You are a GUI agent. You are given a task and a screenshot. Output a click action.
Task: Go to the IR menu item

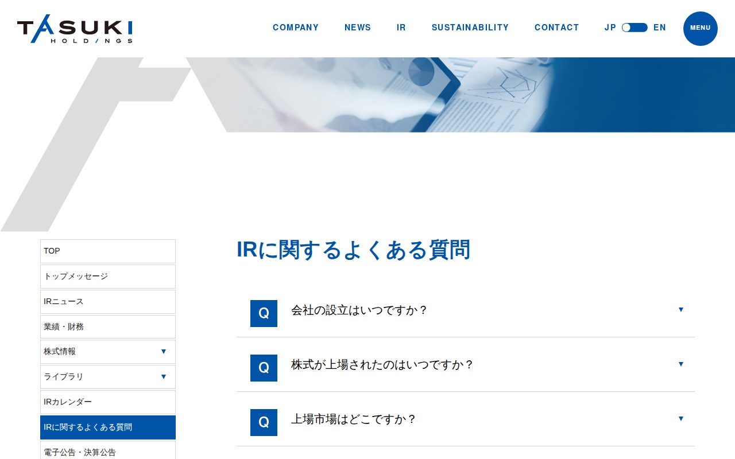click(x=401, y=28)
